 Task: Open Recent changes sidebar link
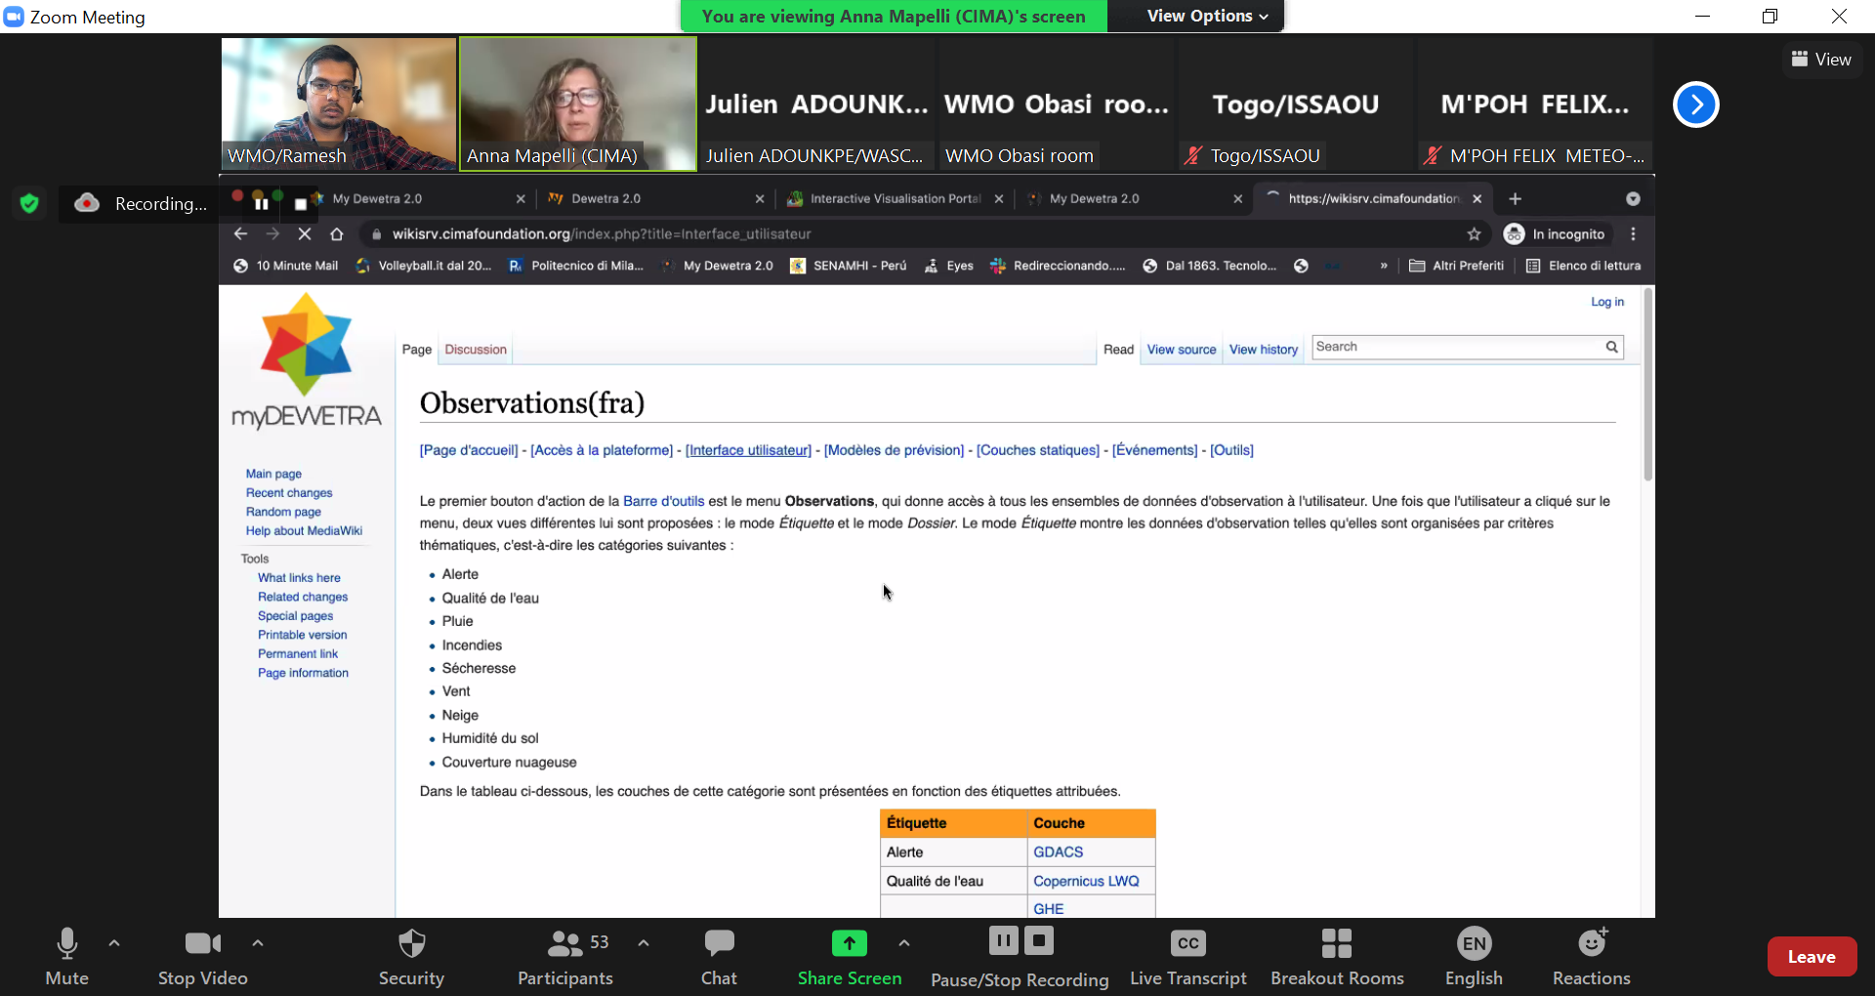(x=289, y=493)
